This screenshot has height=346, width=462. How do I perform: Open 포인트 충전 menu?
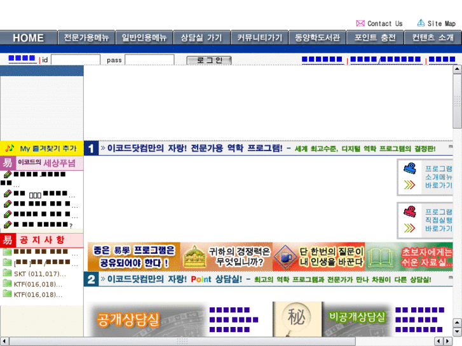(x=375, y=37)
